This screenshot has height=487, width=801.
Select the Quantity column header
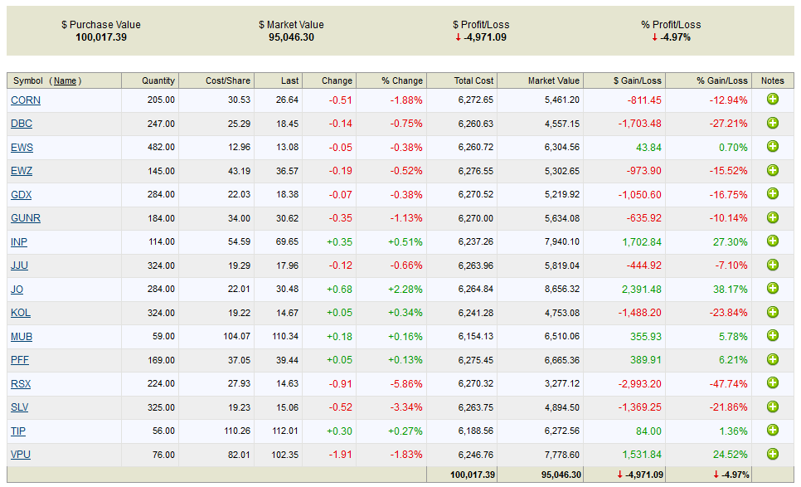click(158, 80)
